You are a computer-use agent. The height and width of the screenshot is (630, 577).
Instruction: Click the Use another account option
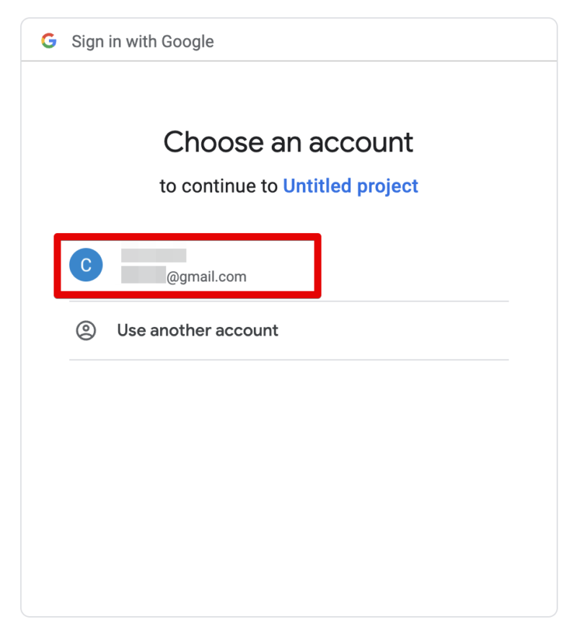pos(197,330)
